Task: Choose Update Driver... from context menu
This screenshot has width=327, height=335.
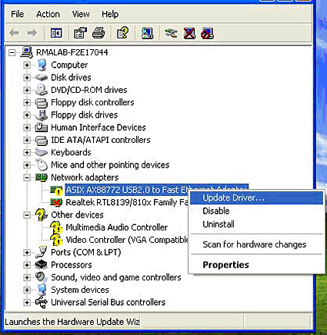Action: point(256,197)
